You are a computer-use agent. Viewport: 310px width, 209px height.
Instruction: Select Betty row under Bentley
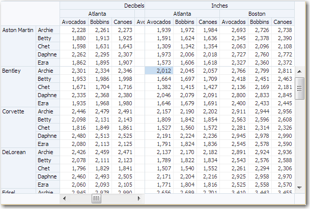[48, 79]
